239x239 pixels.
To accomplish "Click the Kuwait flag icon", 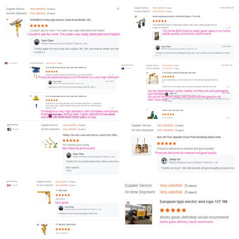I will click(x=9, y=129).
